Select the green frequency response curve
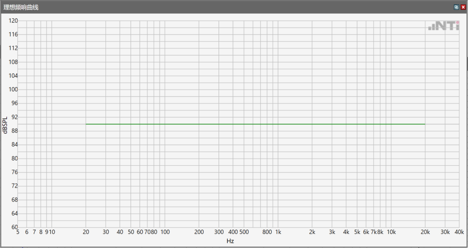The height and width of the screenshot is (248, 468). [255, 124]
